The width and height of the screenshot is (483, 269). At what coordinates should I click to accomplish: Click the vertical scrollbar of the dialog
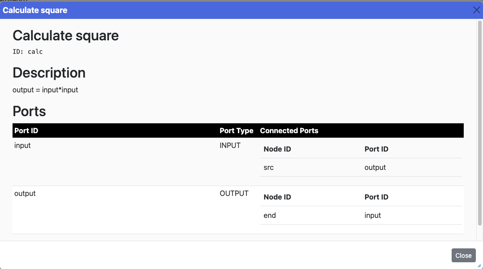click(x=479, y=121)
